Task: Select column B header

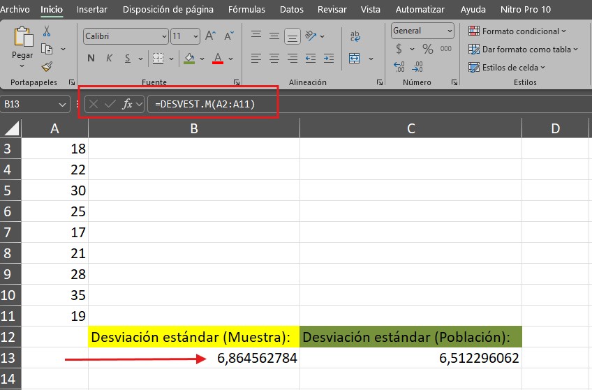Action: pyautogui.click(x=193, y=128)
